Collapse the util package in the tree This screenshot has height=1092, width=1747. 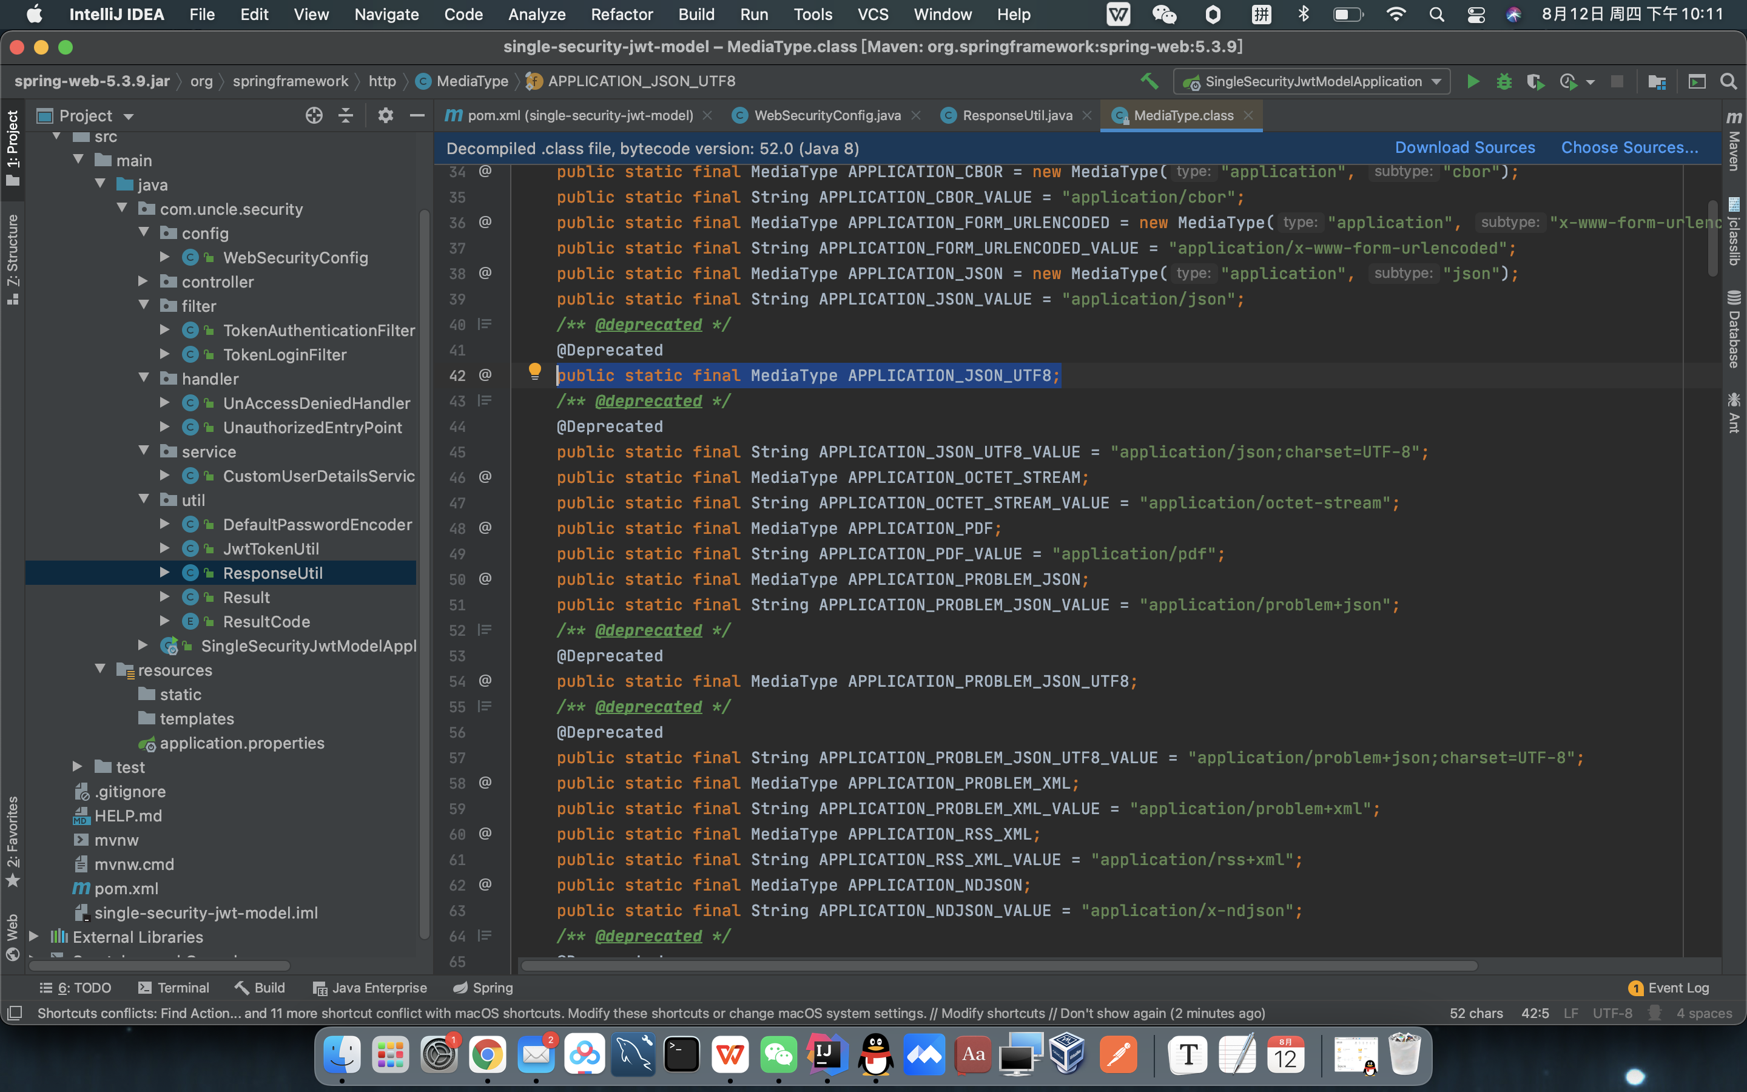(144, 499)
